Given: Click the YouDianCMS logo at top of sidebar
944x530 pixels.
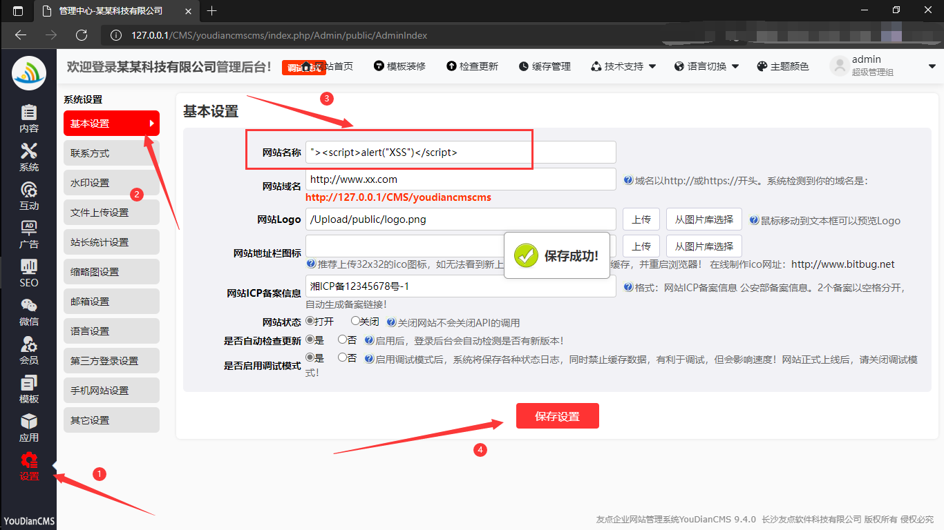Looking at the screenshot, I should click(x=29, y=72).
